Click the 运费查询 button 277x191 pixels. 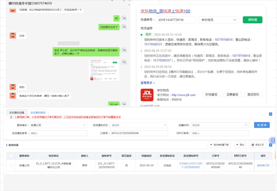coord(232,94)
